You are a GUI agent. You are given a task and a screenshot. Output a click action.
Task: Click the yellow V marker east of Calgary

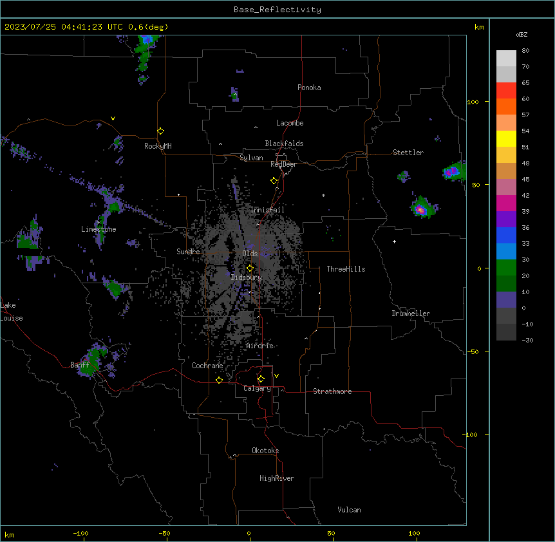click(276, 376)
